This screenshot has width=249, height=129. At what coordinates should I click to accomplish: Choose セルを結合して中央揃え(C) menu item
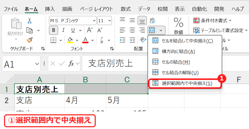tap(185, 41)
